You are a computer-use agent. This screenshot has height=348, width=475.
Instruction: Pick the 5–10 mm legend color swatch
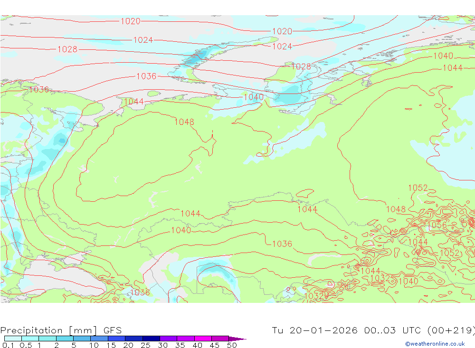[82, 339]
